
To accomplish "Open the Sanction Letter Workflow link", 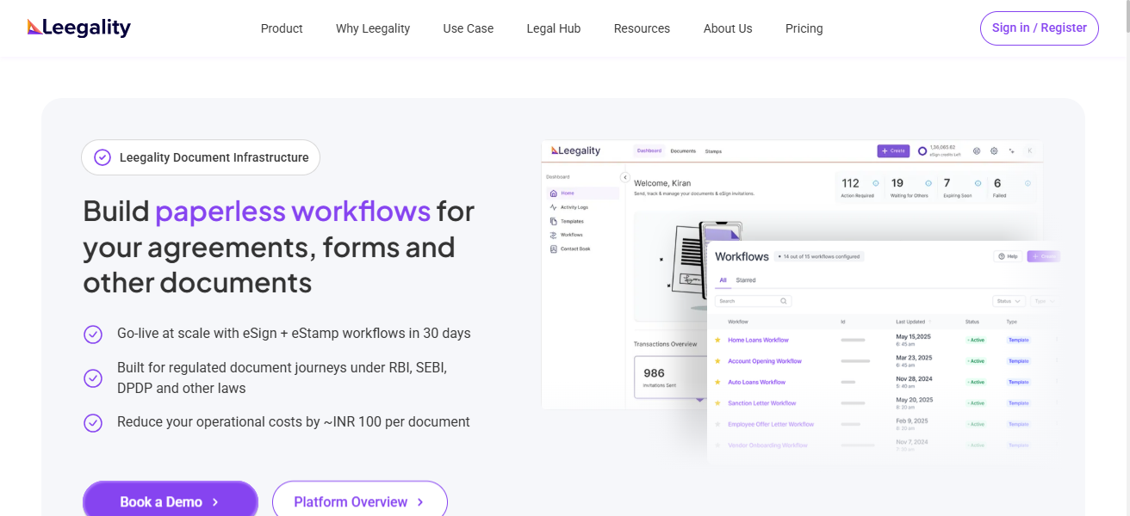I will coord(762,403).
